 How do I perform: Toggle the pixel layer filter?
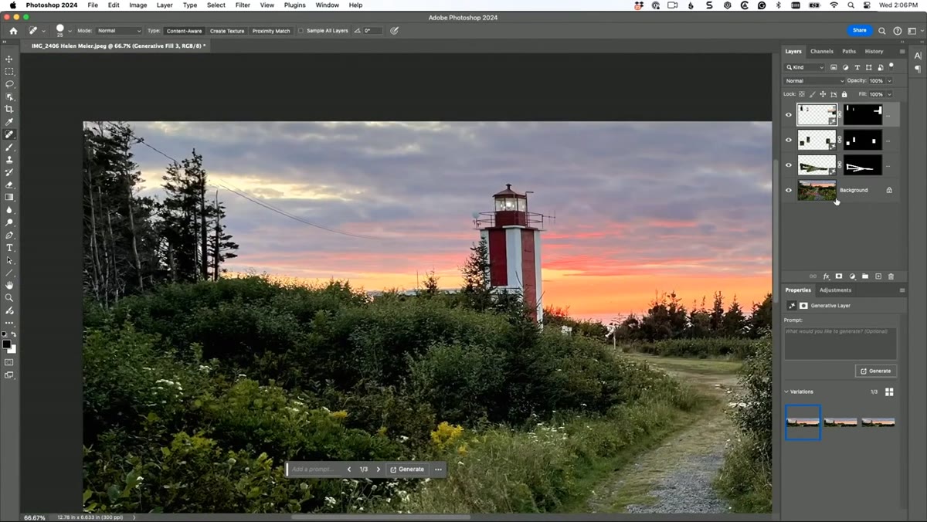[x=834, y=67]
